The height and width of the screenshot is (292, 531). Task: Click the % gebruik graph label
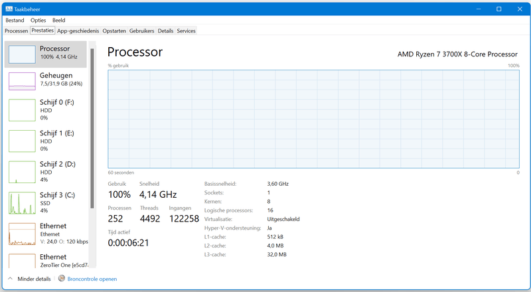coord(118,66)
